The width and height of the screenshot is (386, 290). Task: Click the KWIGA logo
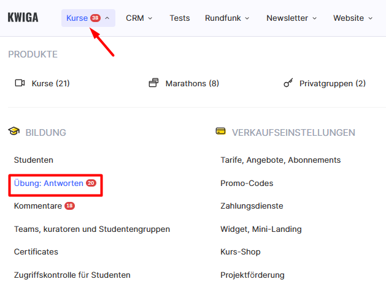click(x=23, y=18)
